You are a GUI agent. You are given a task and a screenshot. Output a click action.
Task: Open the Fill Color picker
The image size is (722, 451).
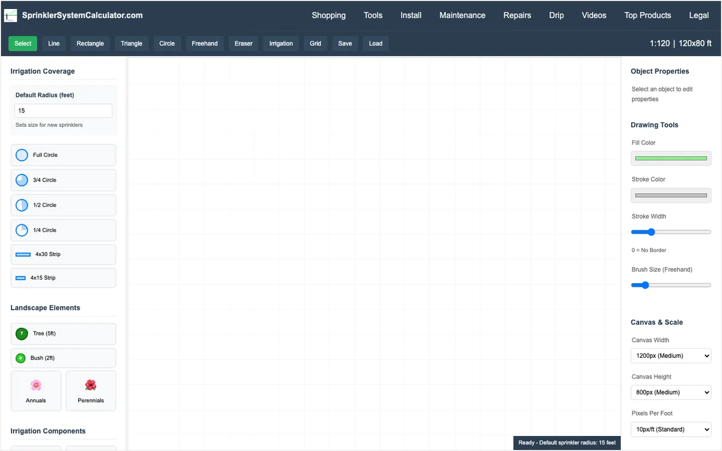671,158
